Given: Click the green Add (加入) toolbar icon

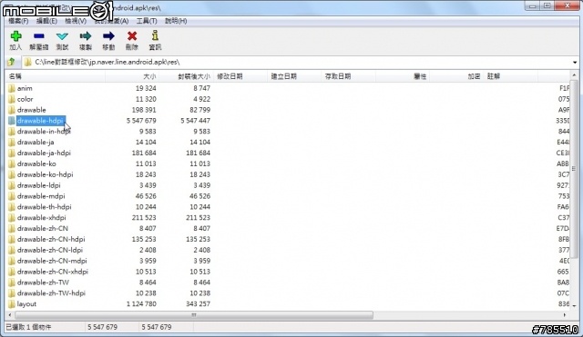Looking at the screenshot, I should pyautogui.click(x=15, y=36).
